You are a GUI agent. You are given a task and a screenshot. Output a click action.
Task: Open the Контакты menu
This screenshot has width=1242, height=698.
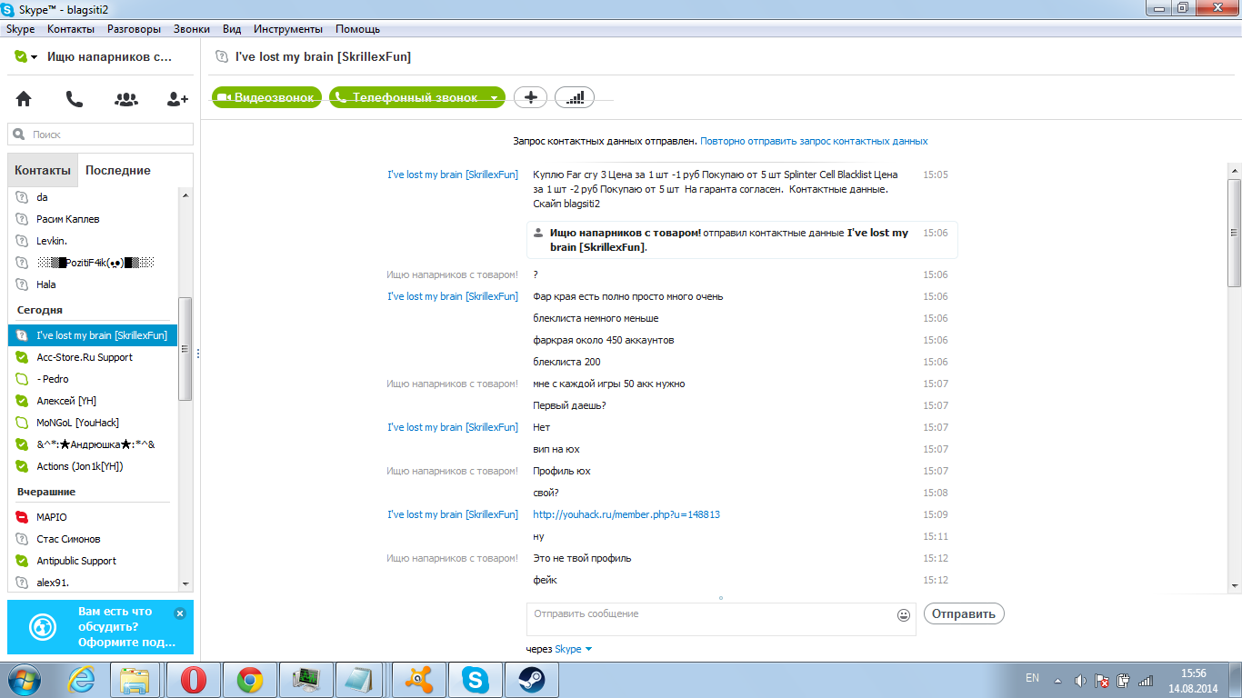71,29
